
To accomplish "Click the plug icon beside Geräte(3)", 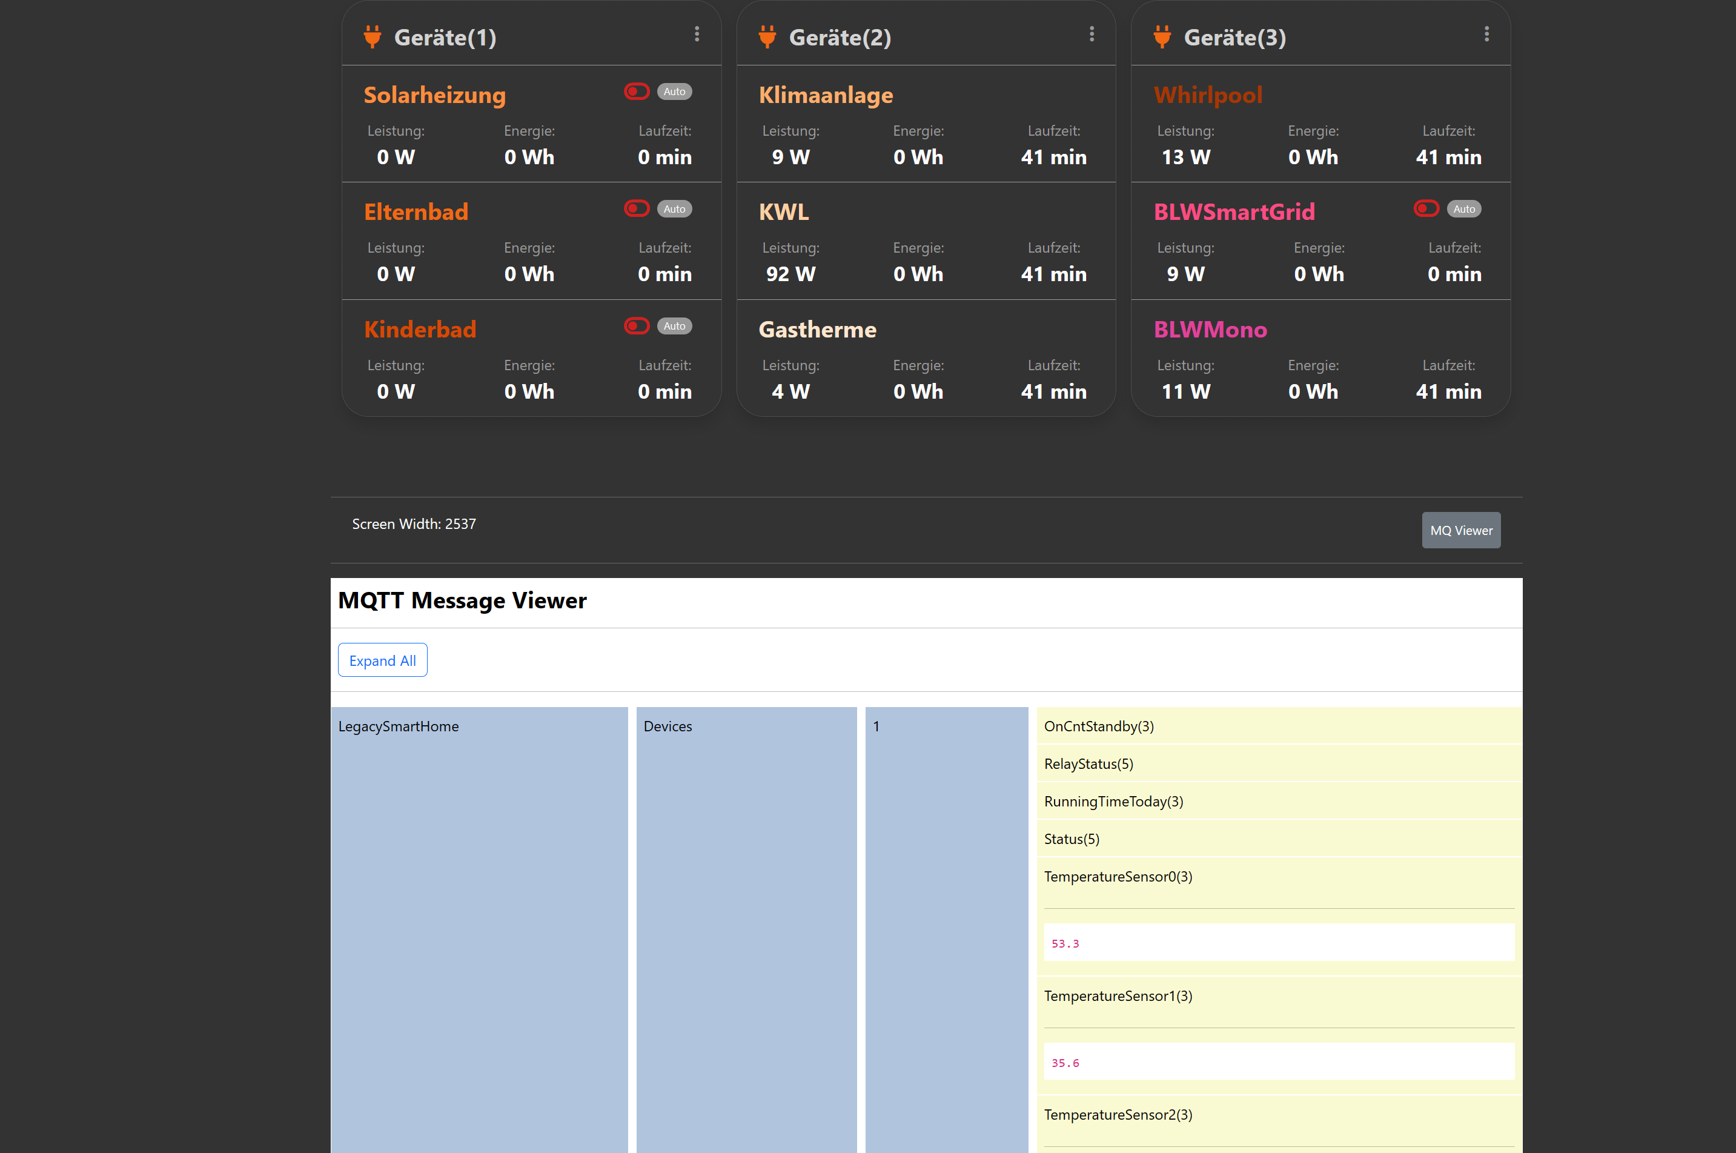I will click(x=1162, y=37).
